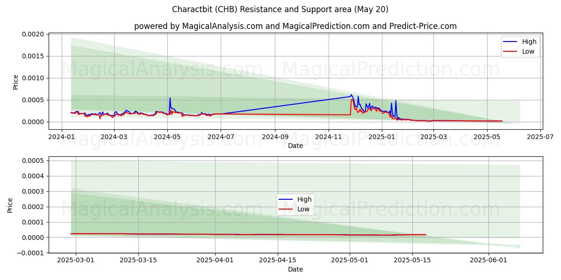Click the '0.0020' y-axis label of the top chart

pyautogui.click(x=33, y=35)
